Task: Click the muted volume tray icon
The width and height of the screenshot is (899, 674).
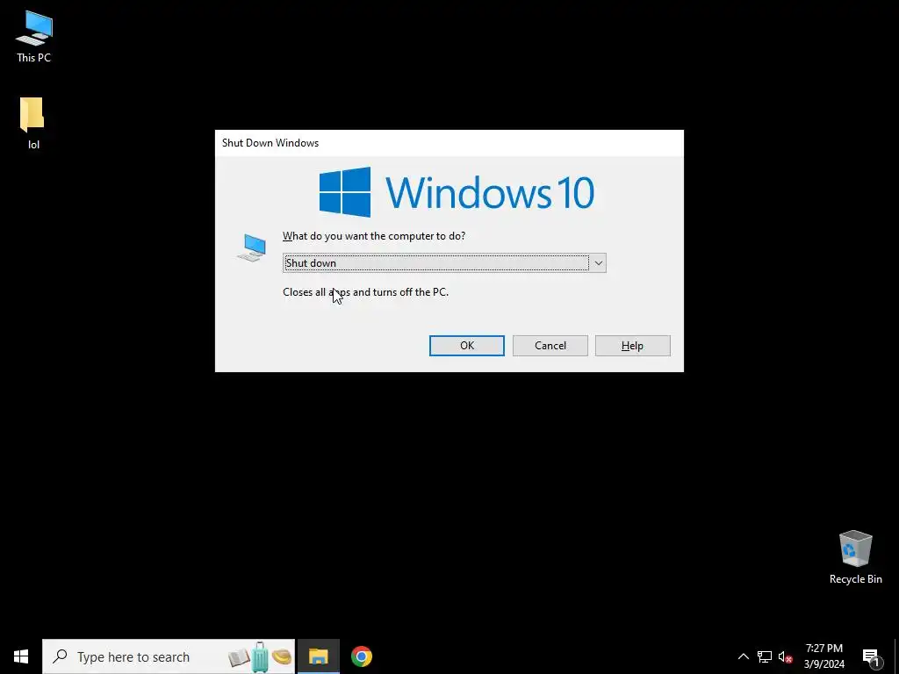Action: [785, 656]
